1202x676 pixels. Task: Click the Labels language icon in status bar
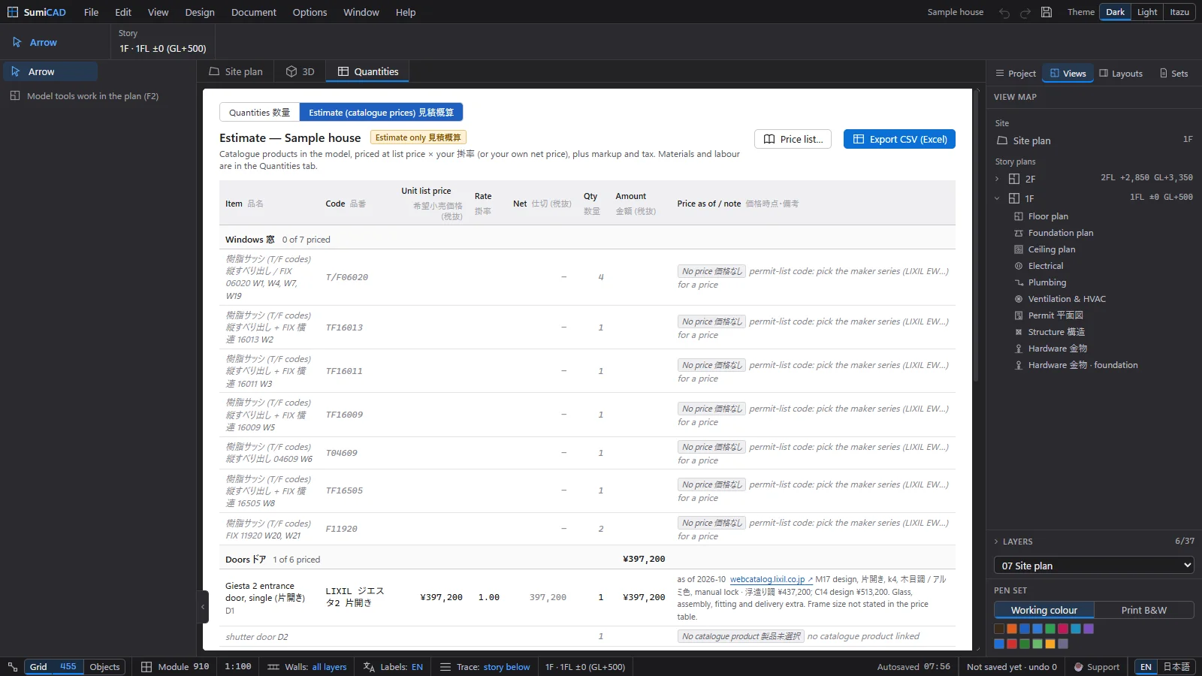[369, 667]
